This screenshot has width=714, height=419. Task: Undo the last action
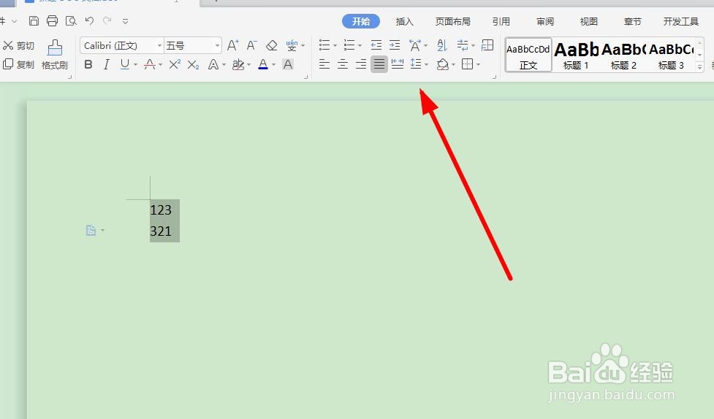click(89, 21)
